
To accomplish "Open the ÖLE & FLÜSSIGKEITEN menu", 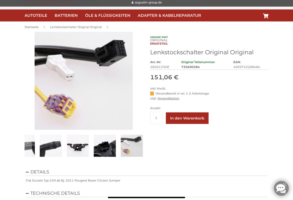I will coord(108,15).
